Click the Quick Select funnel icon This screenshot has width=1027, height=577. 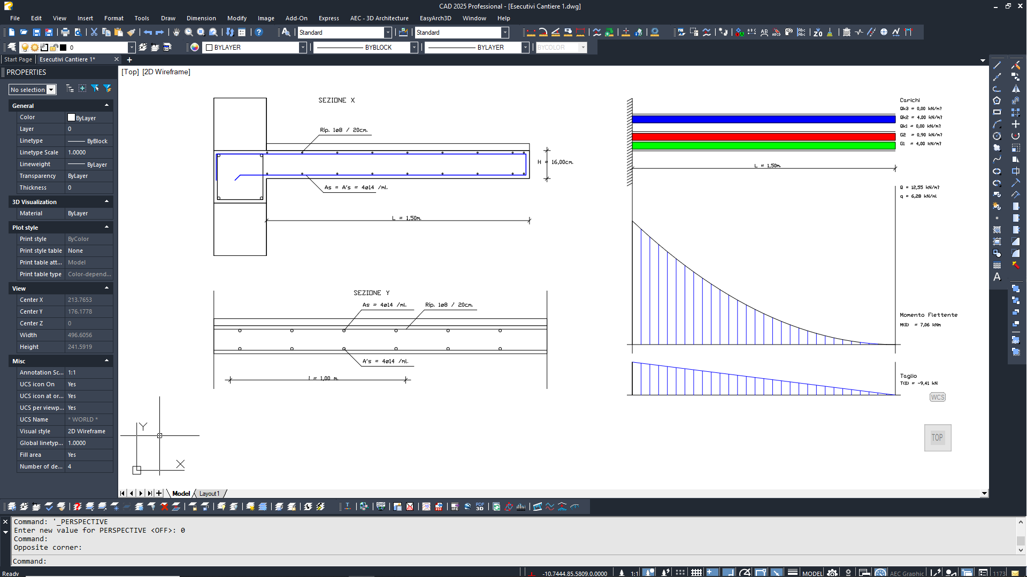pyautogui.click(x=108, y=89)
